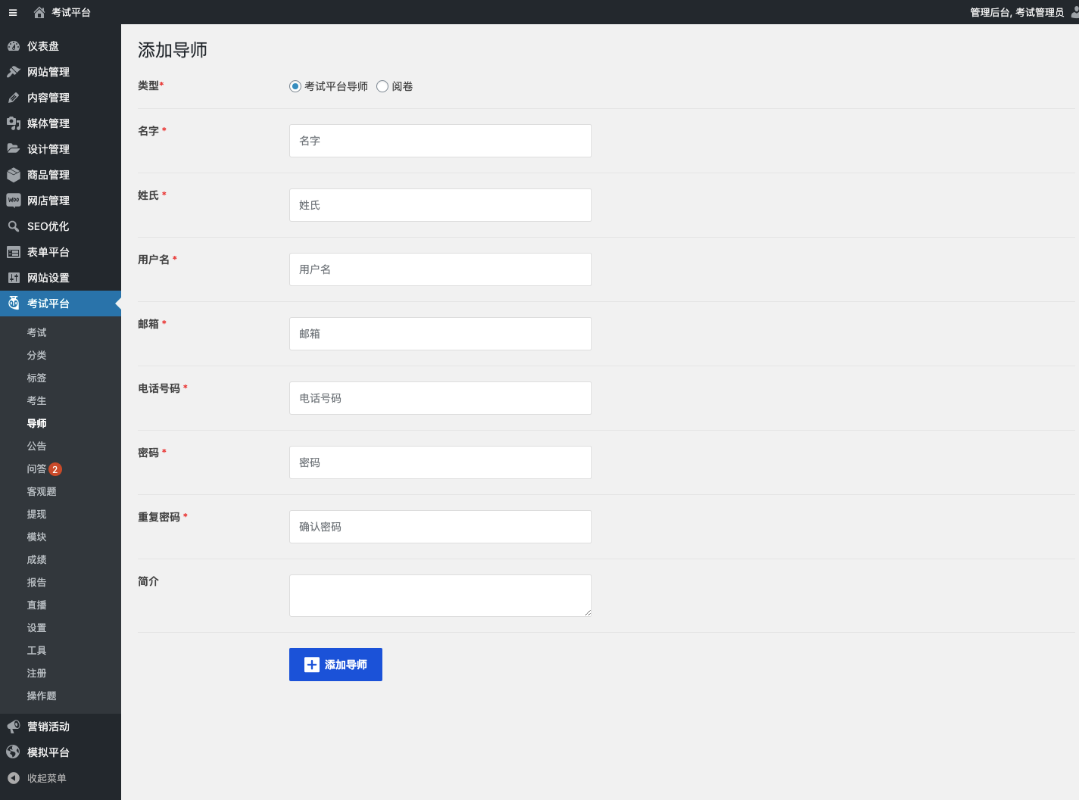Screen dimensions: 1079x800
Task: Click the hamburger menu icon in top bar
Action: coord(13,12)
